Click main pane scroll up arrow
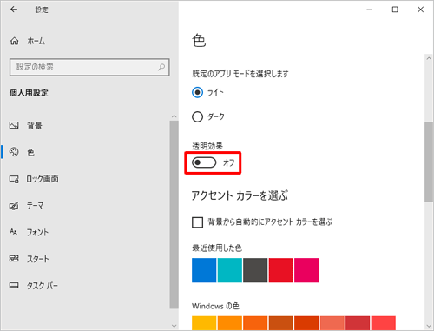The height and width of the screenshot is (331, 434). (429, 58)
